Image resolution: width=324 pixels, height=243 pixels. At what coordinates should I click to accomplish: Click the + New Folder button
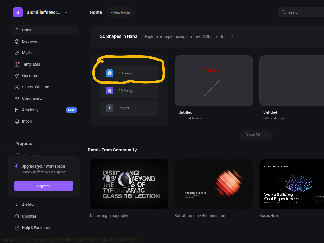121,12
